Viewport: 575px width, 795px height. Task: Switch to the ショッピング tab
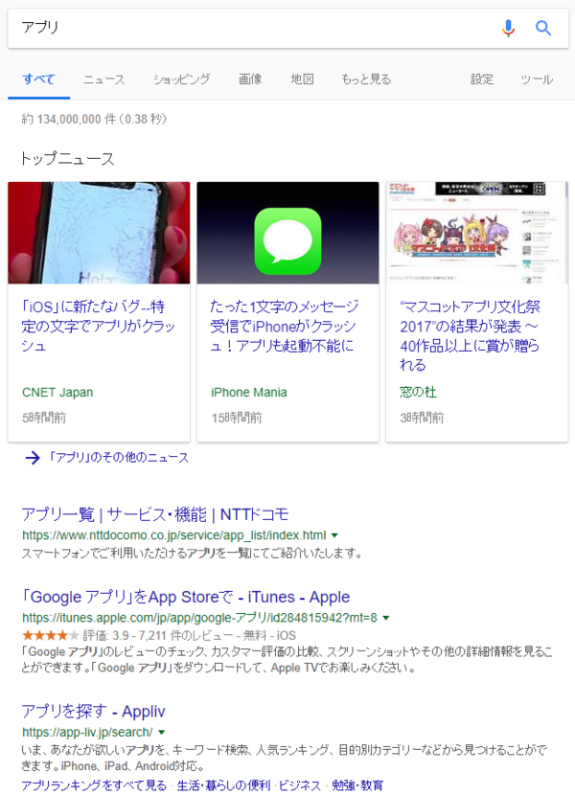(x=182, y=79)
